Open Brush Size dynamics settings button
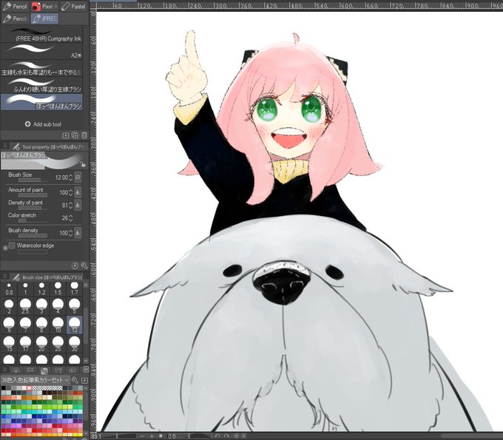Screen dimensions: 503x440 click(78, 177)
